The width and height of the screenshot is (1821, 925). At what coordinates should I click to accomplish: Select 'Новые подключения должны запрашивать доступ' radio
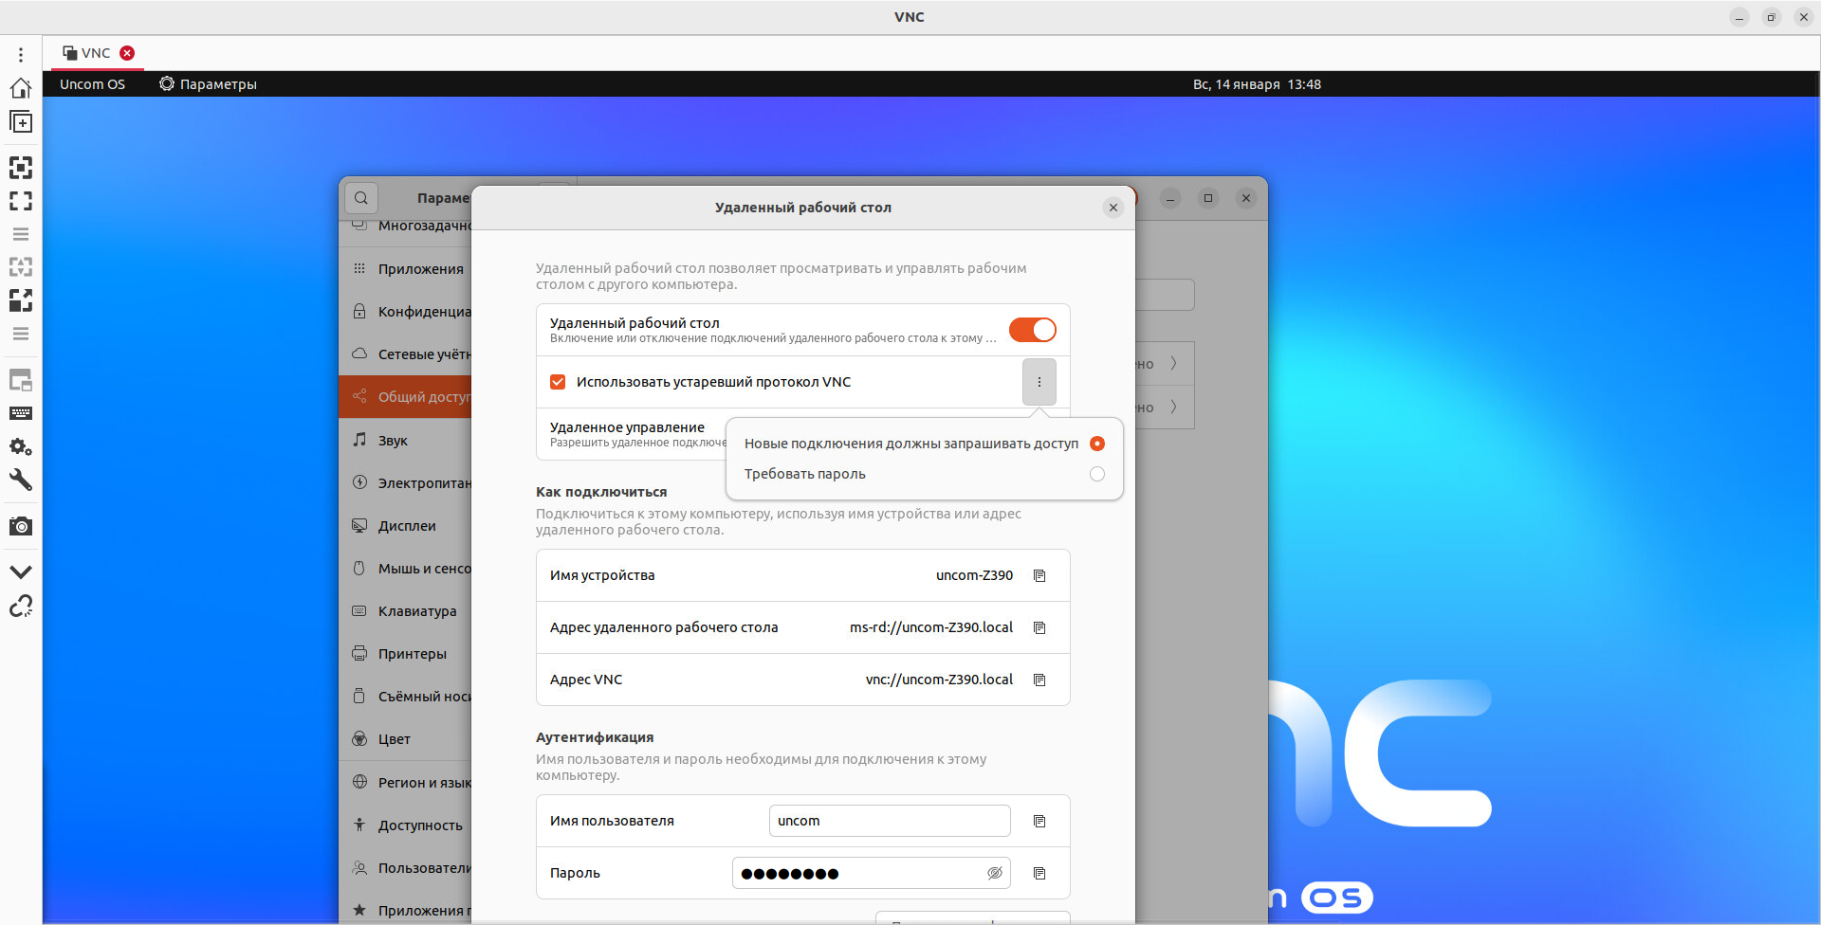[1097, 444]
